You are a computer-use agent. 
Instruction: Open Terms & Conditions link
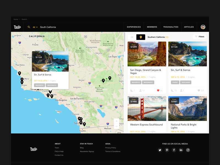[x=113, y=152]
